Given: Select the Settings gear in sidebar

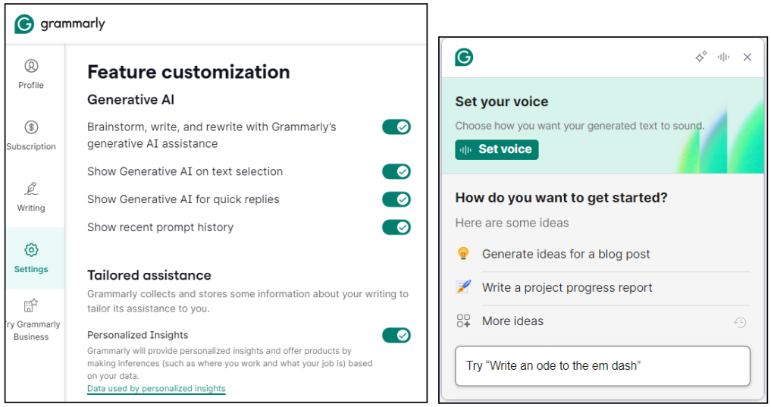Looking at the screenshot, I should [x=31, y=258].
